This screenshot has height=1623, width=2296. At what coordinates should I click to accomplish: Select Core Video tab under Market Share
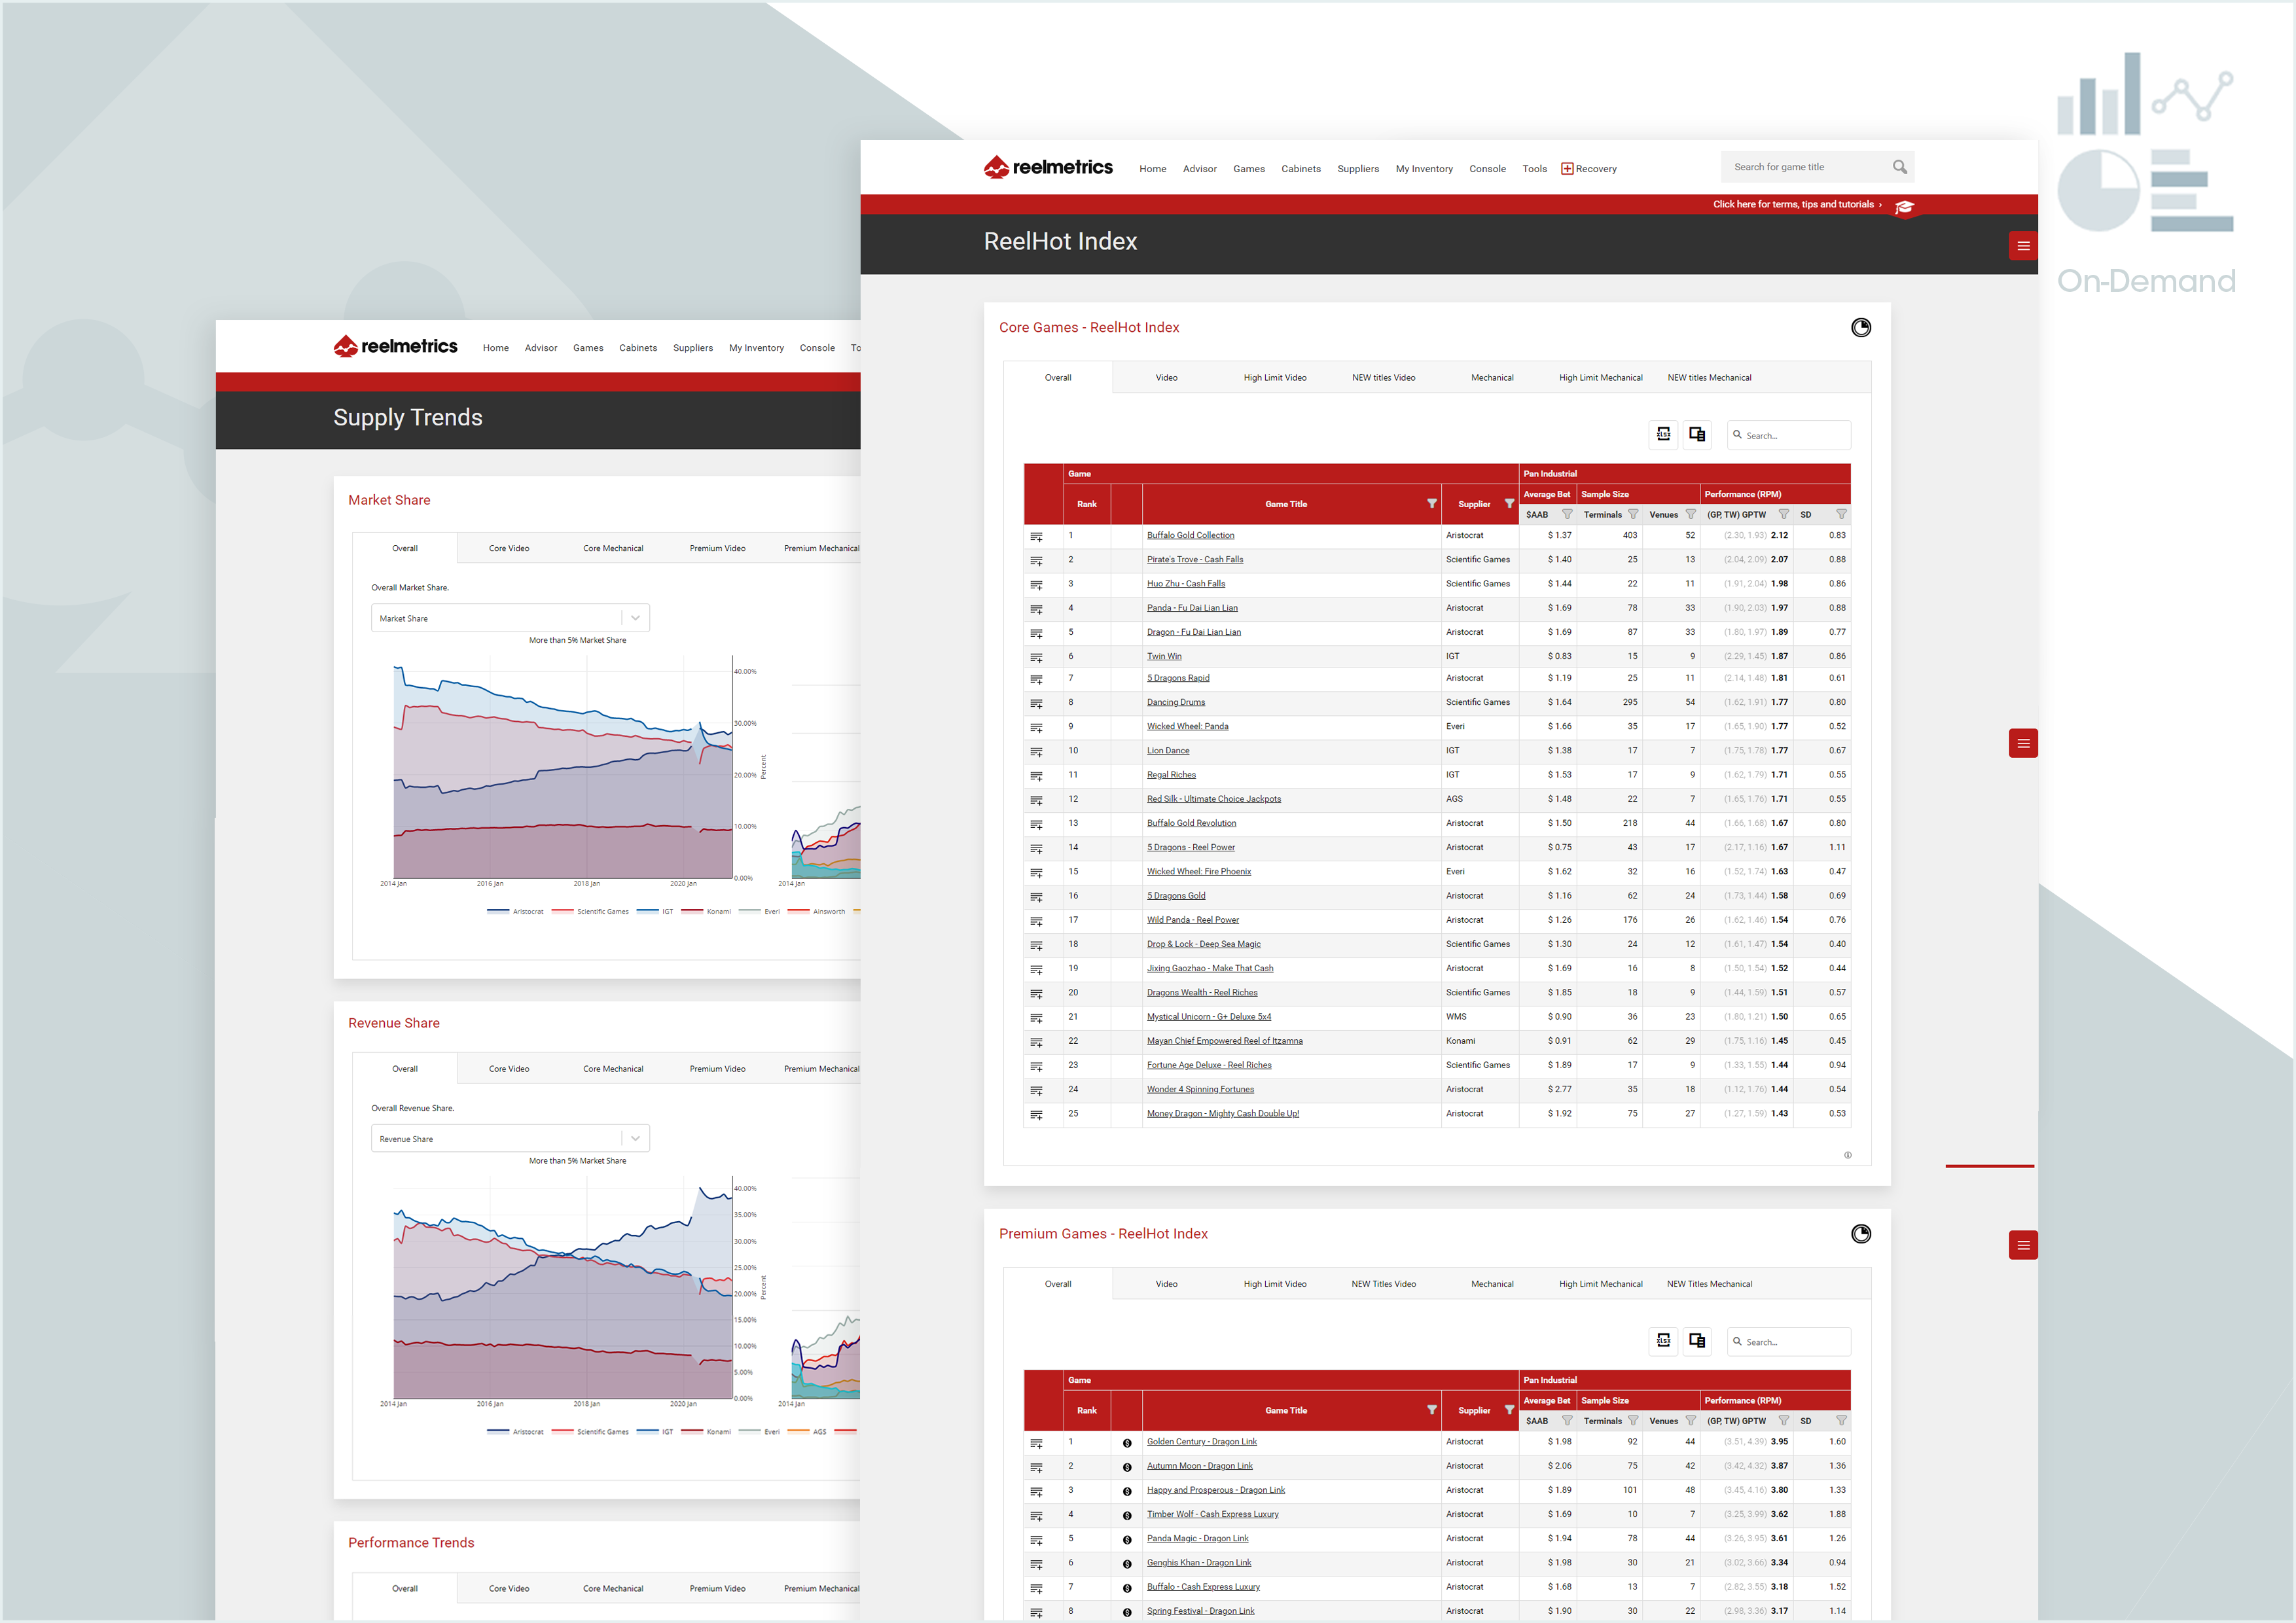(x=509, y=548)
